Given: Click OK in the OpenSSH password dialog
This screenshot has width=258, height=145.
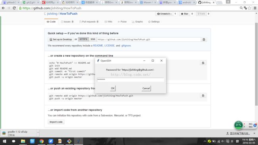Looking at the screenshot, I should [x=113, y=88].
